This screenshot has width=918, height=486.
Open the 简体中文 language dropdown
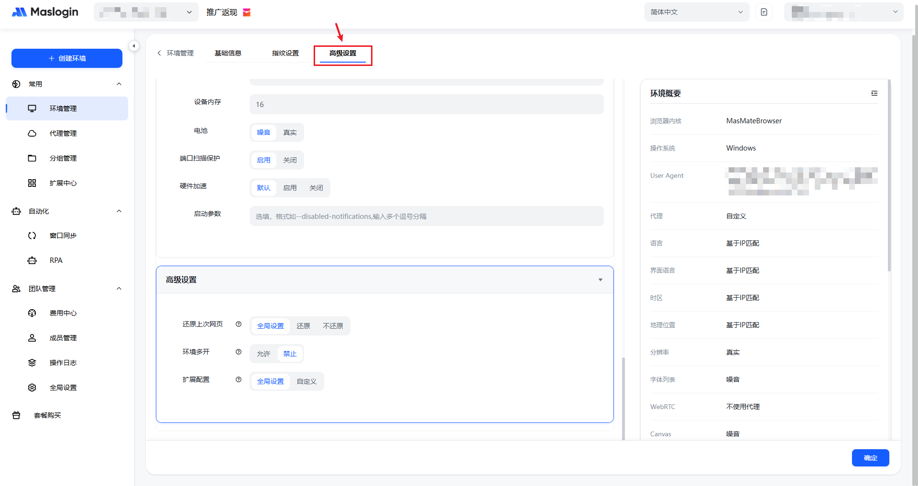click(x=696, y=12)
